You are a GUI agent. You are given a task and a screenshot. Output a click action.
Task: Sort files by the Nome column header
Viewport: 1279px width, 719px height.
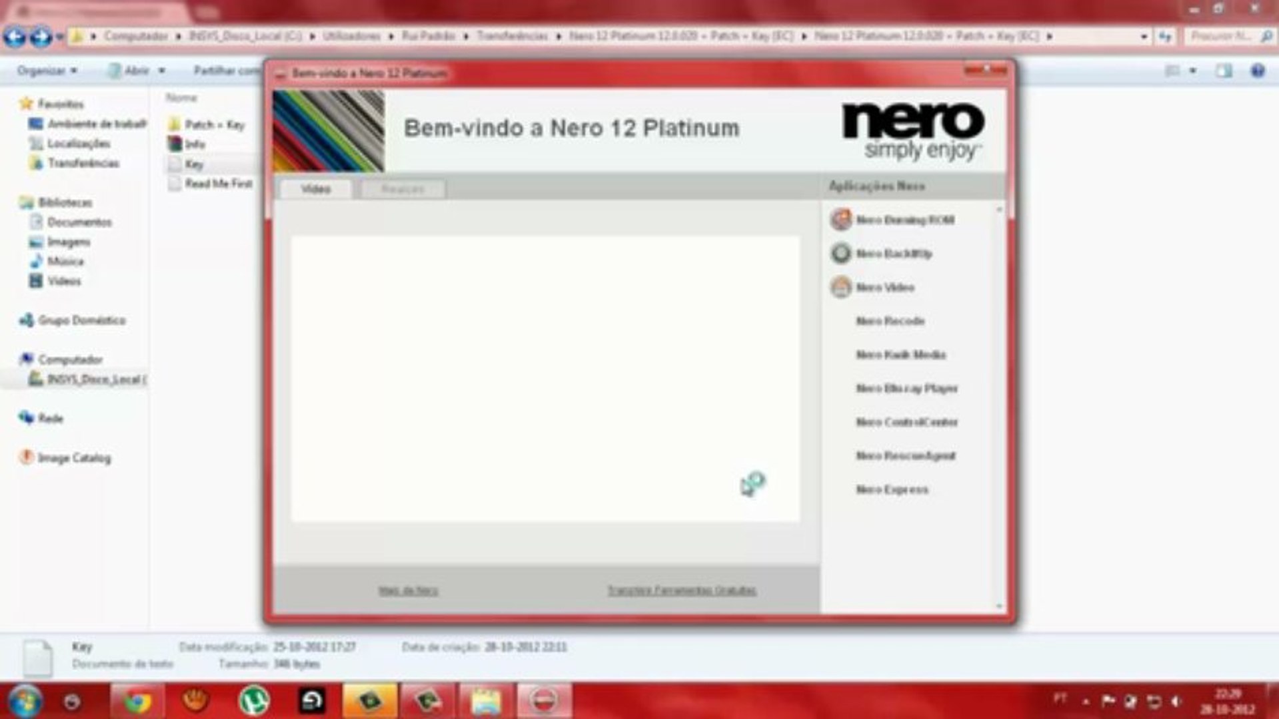click(181, 98)
